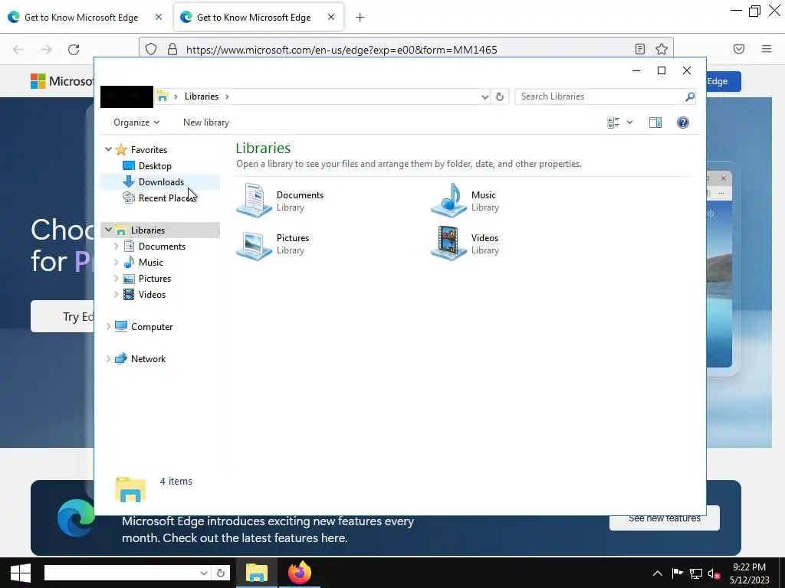Expand Documents node in navigation tree
The image size is (785, 588).
tap(117, 246)
